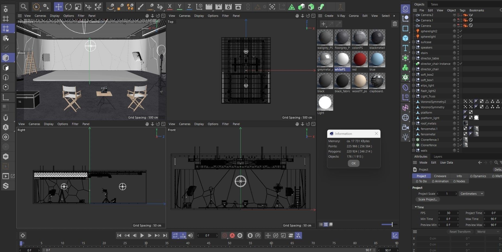Switch material manager to list view
The width and height of the screenshot is (502, 252).
321,224
